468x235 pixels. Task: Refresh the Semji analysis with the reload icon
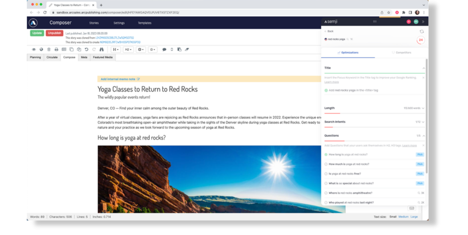[422, 31]
